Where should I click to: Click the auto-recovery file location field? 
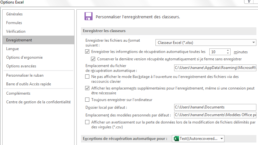pos(215,68)
